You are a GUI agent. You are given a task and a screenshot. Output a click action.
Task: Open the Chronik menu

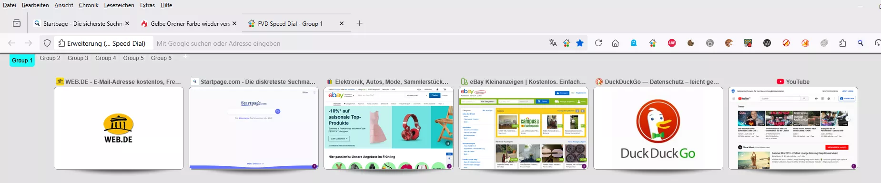pos(89,5)
